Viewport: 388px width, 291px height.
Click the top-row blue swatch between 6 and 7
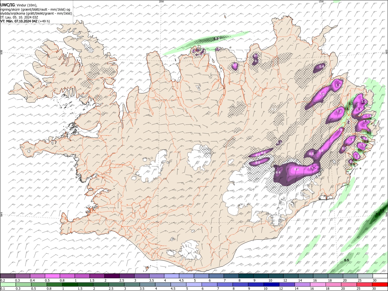pyautogui.click(x=216, y=276)
